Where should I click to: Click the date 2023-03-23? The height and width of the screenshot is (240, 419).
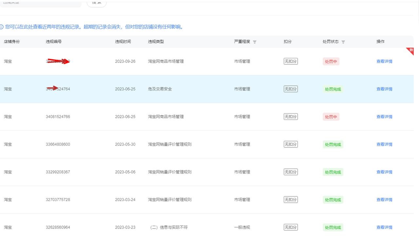[x=125, y=227]
